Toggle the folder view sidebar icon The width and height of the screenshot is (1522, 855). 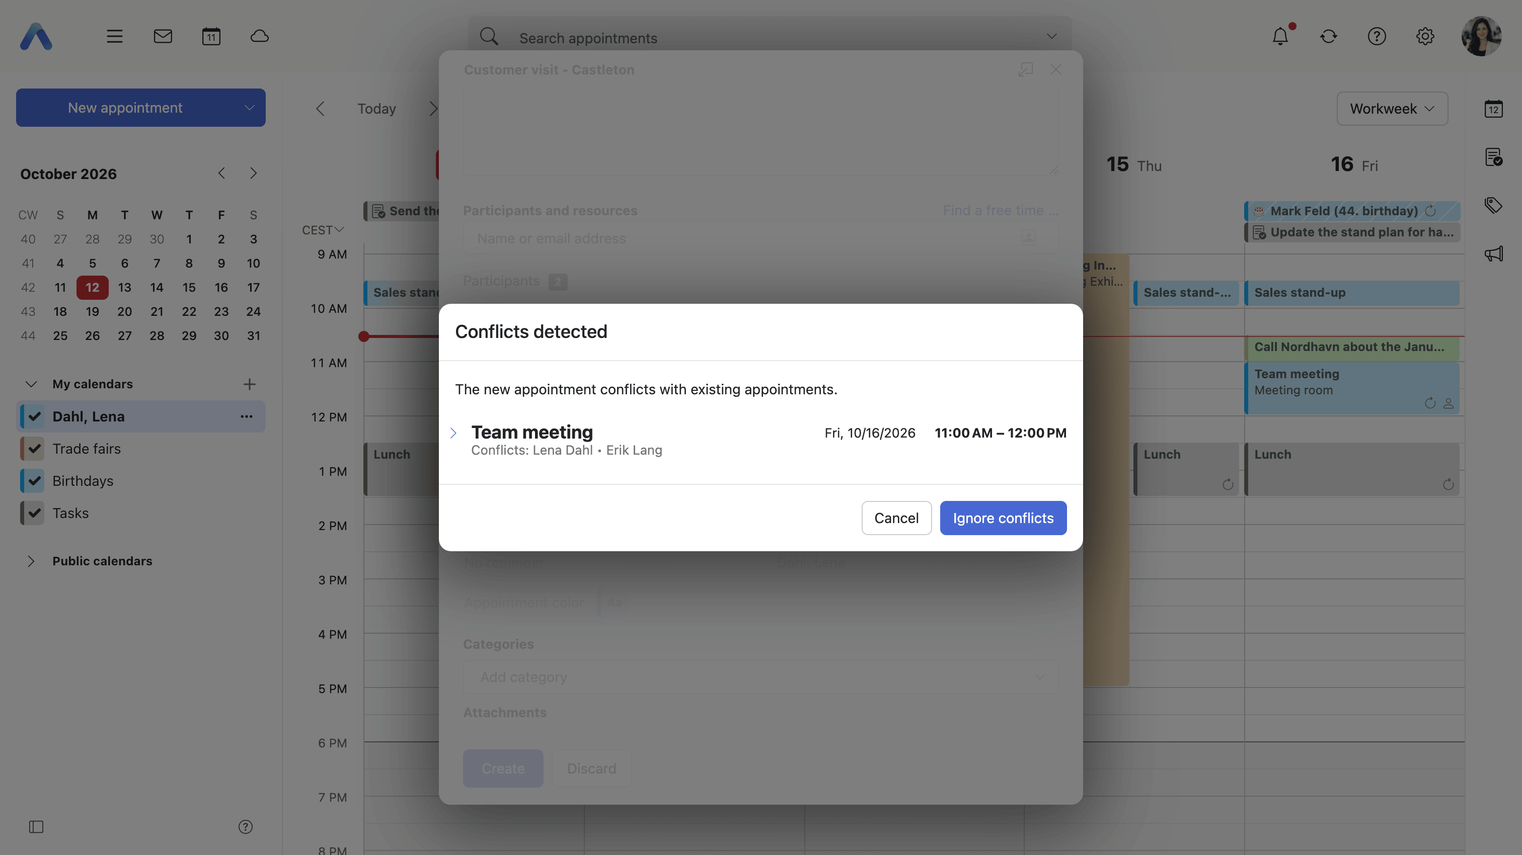point(36,827)
